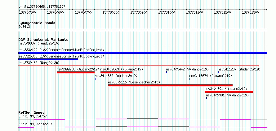
Task: Select ruler position 137781000
Action: point(167,13)
